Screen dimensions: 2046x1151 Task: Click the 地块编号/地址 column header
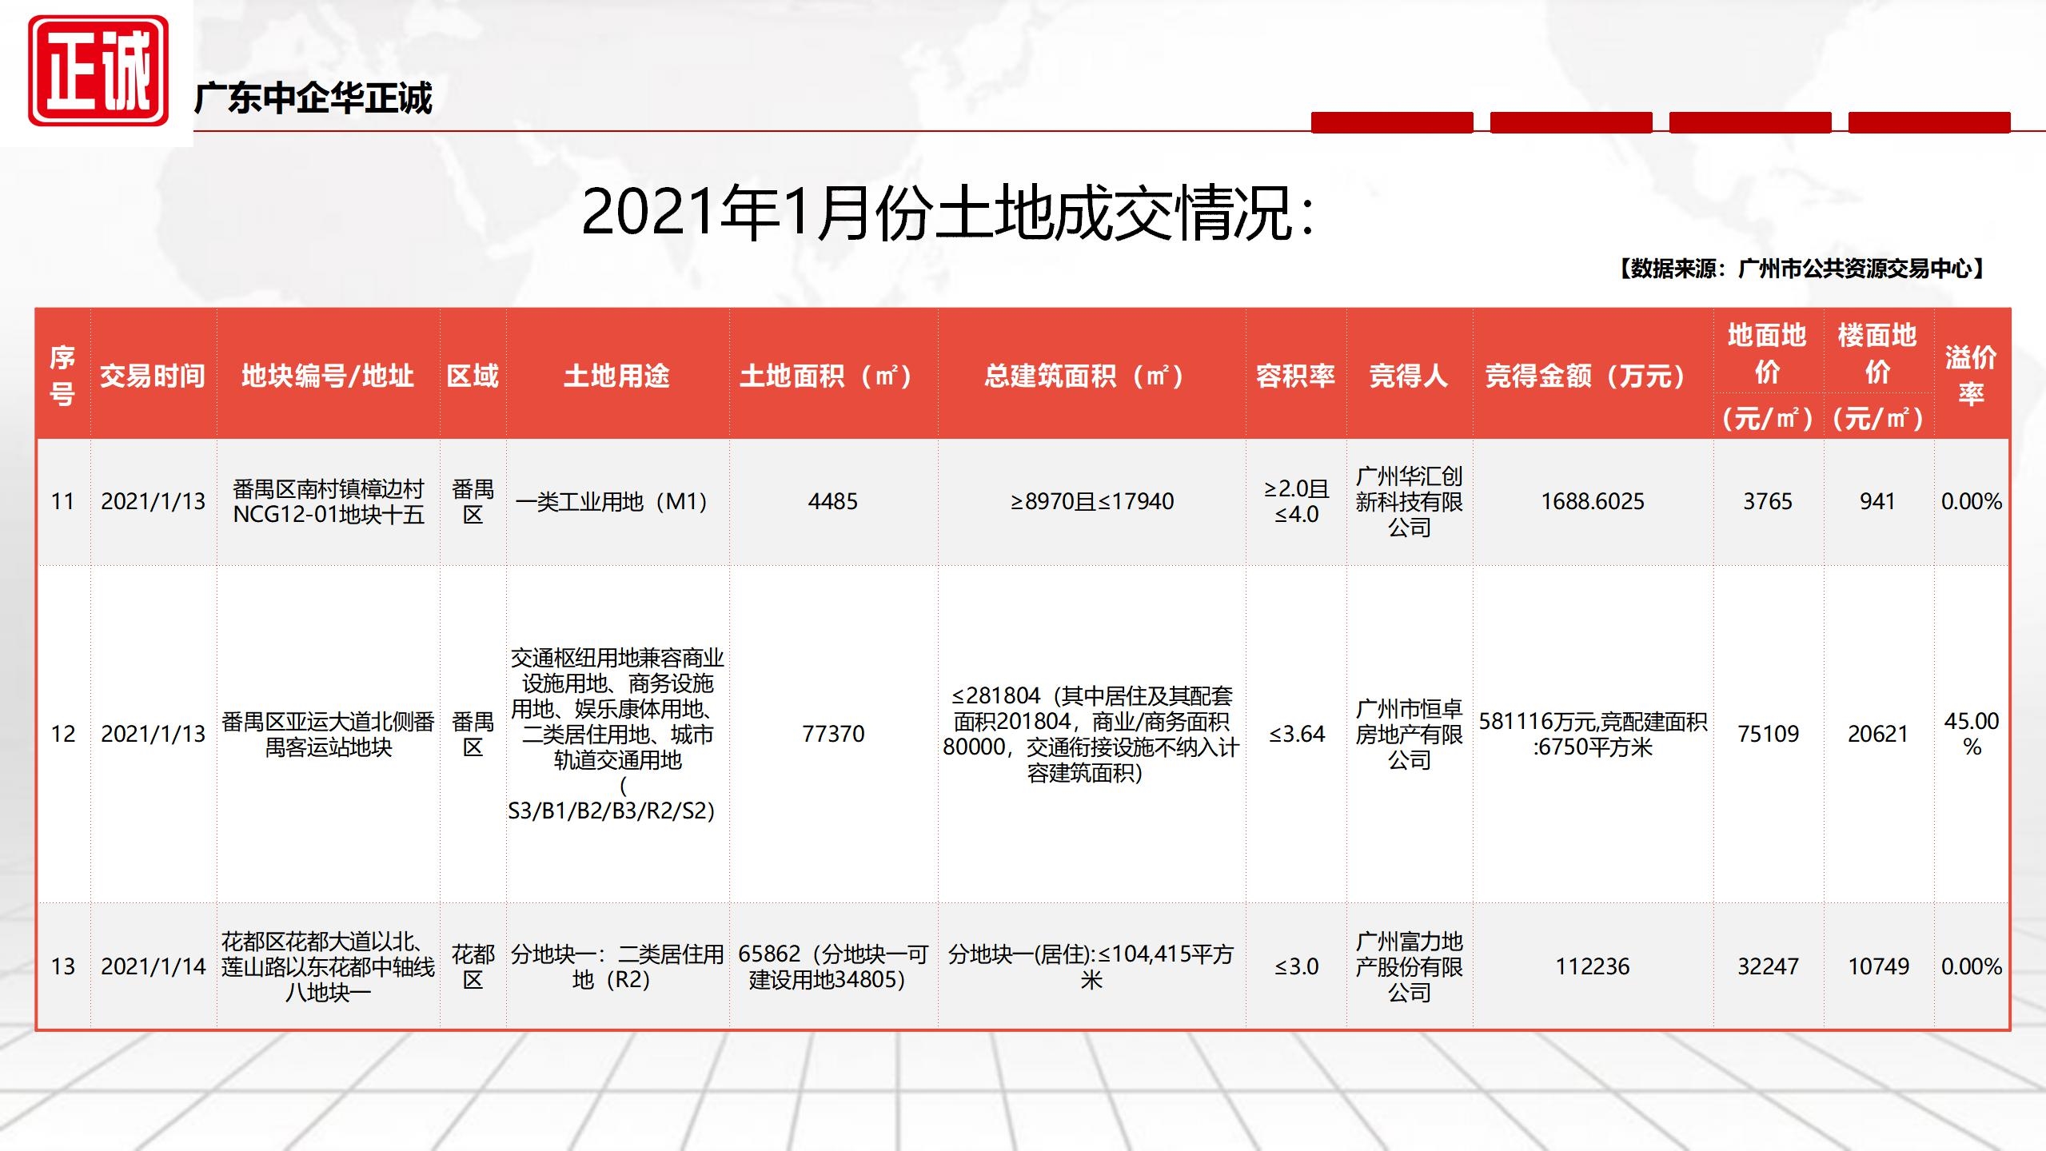pos(328,375)
